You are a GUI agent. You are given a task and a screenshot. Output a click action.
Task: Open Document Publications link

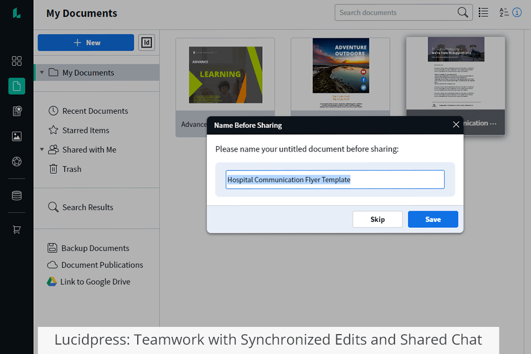(x=102, y=265)
